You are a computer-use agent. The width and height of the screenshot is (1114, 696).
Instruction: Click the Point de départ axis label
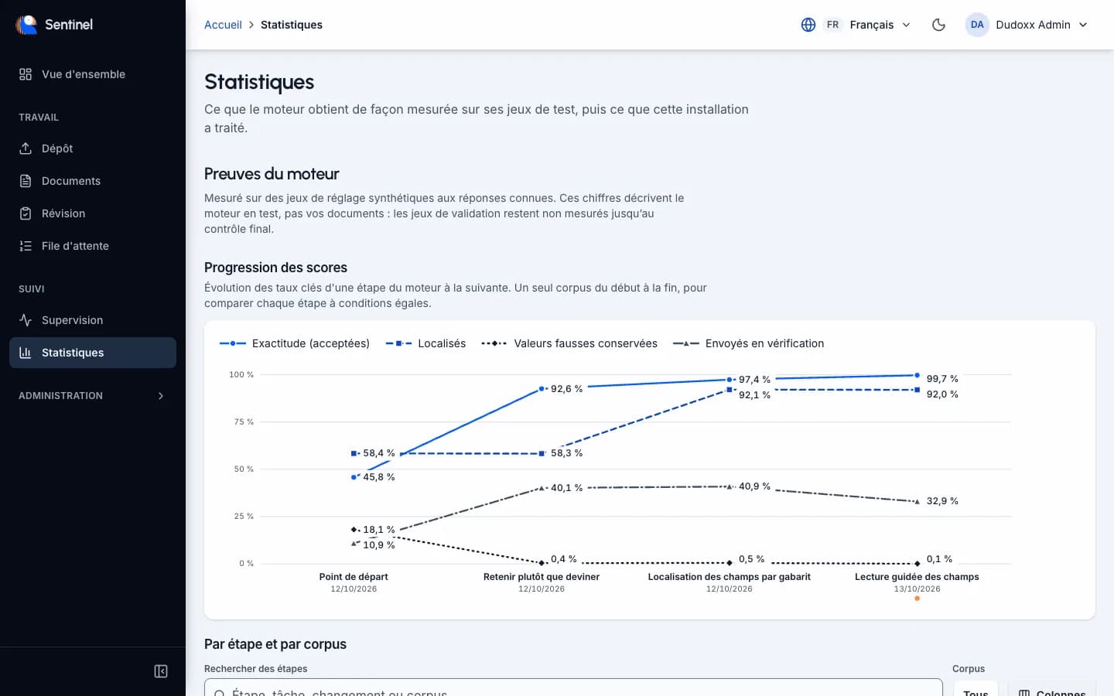coord(354,577)
